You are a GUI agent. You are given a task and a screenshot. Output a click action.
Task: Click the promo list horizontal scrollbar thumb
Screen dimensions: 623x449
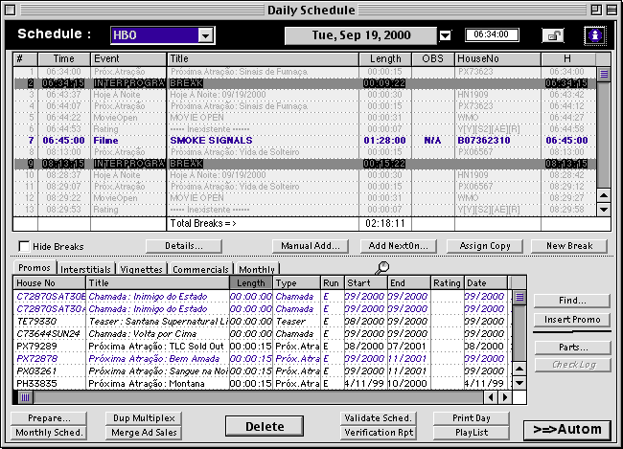tap(25, 397)
